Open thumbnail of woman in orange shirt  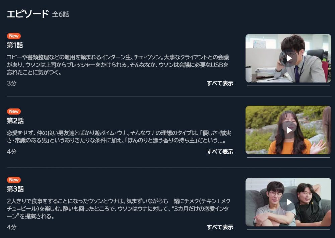(288, 130)
